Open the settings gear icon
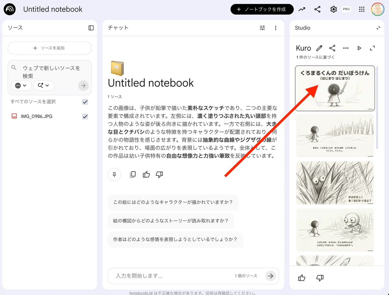The width and height of the screenshot is (389, 295). [x=334, y=9]
